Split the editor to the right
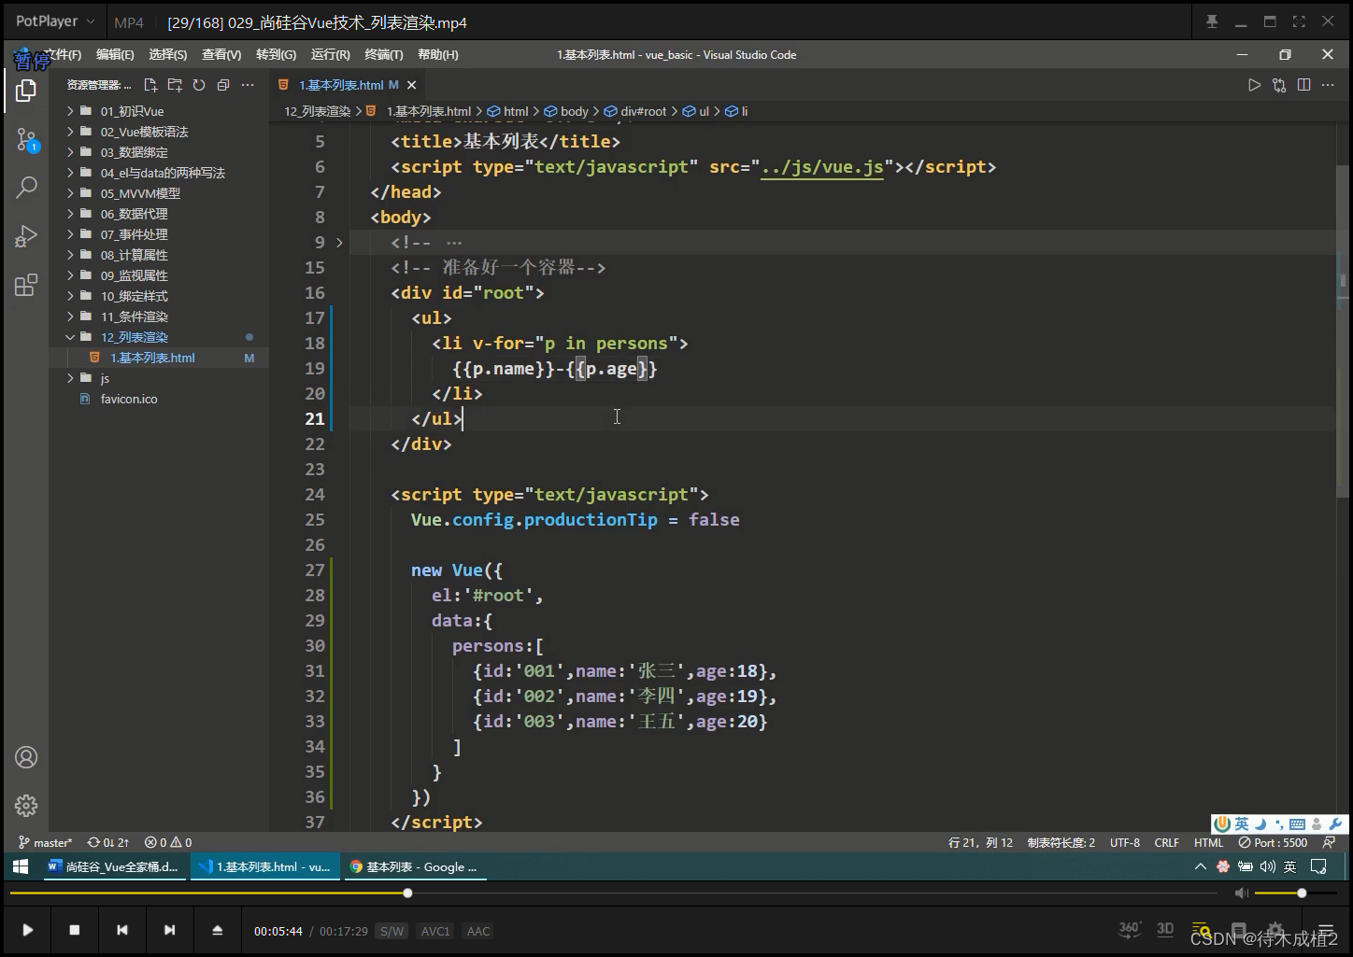 1303,85
